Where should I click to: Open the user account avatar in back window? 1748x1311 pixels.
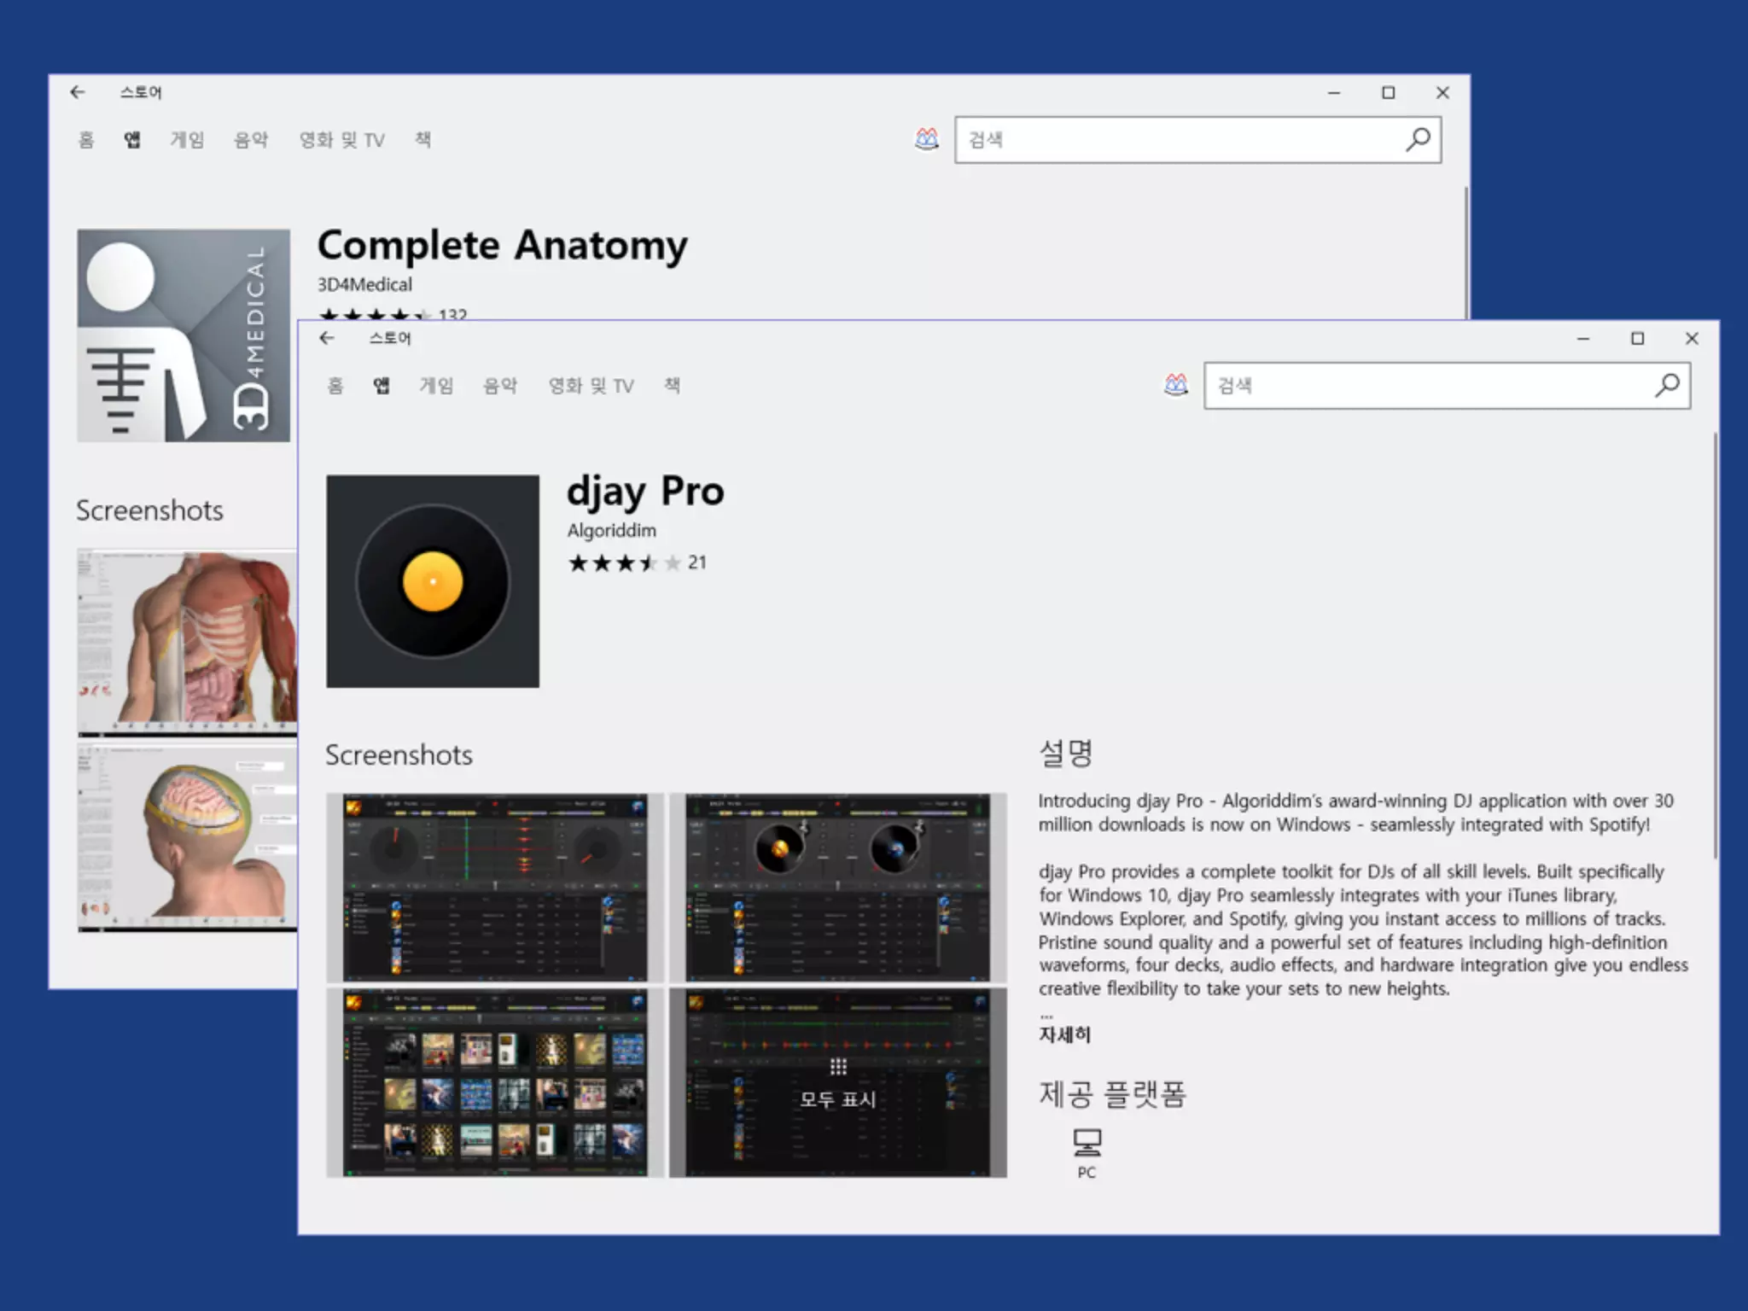tap(926, 139)
